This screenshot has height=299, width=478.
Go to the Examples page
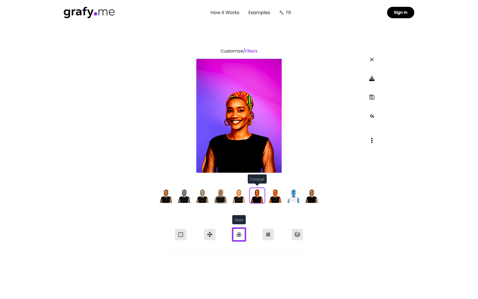259,13
